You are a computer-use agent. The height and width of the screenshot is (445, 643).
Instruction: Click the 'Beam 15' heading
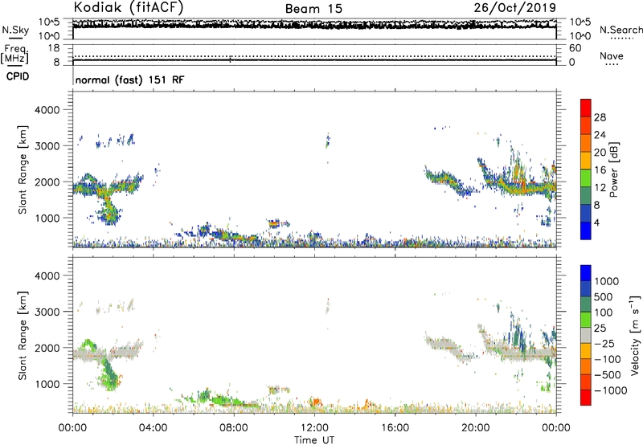point(313,9)
